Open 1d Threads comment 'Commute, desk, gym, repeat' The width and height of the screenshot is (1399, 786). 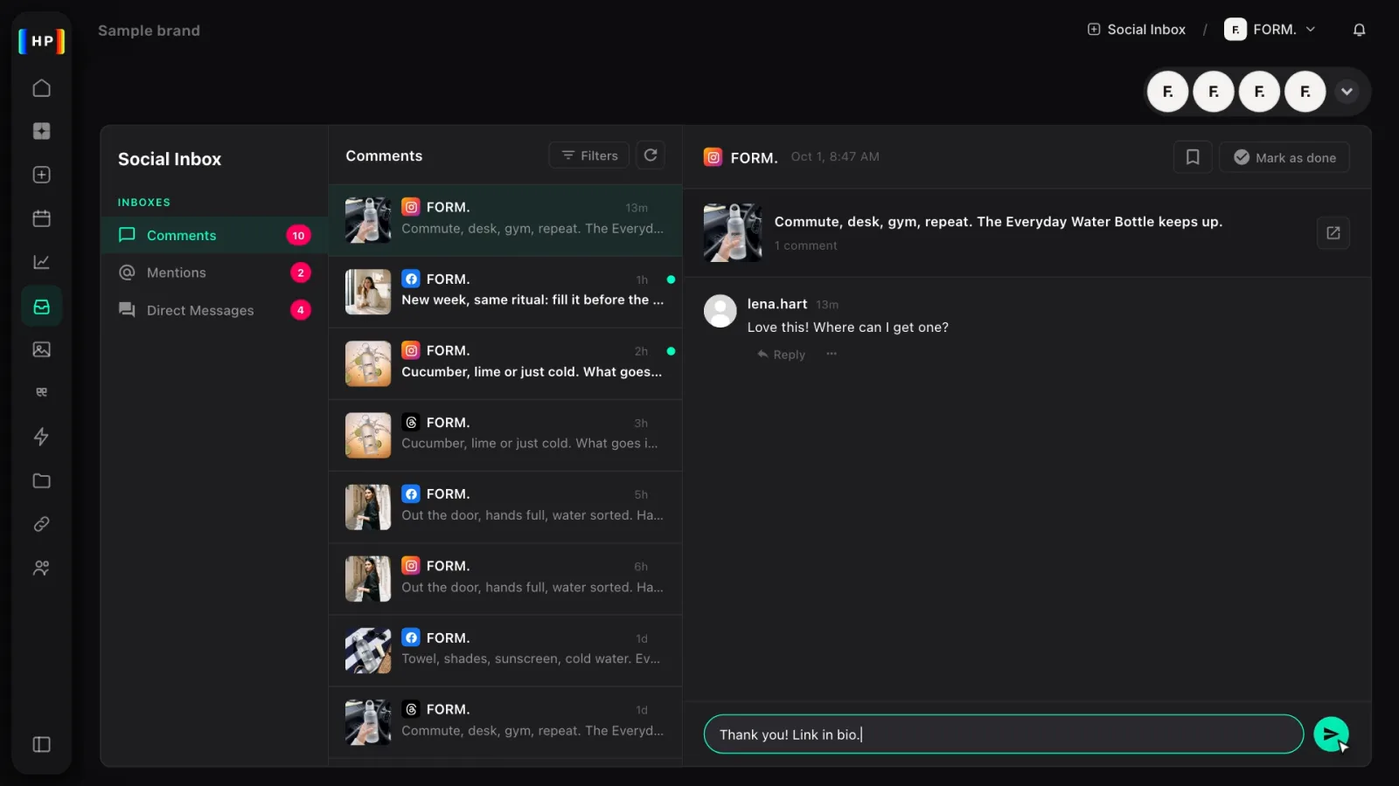pyautogui.click(x=505, y=722)
